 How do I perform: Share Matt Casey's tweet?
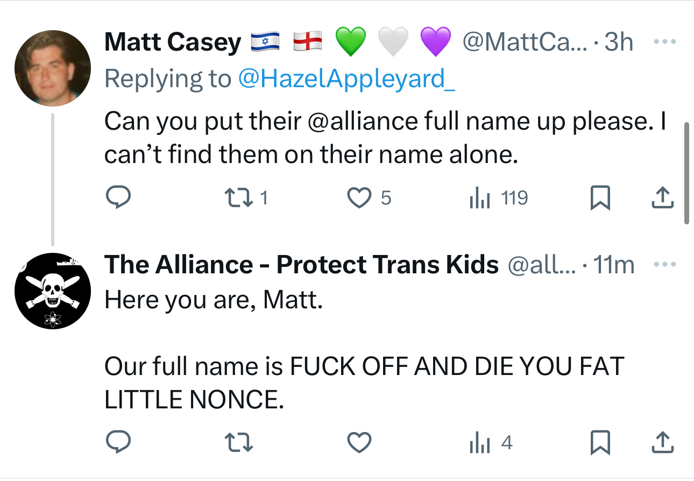pos(662,197)
